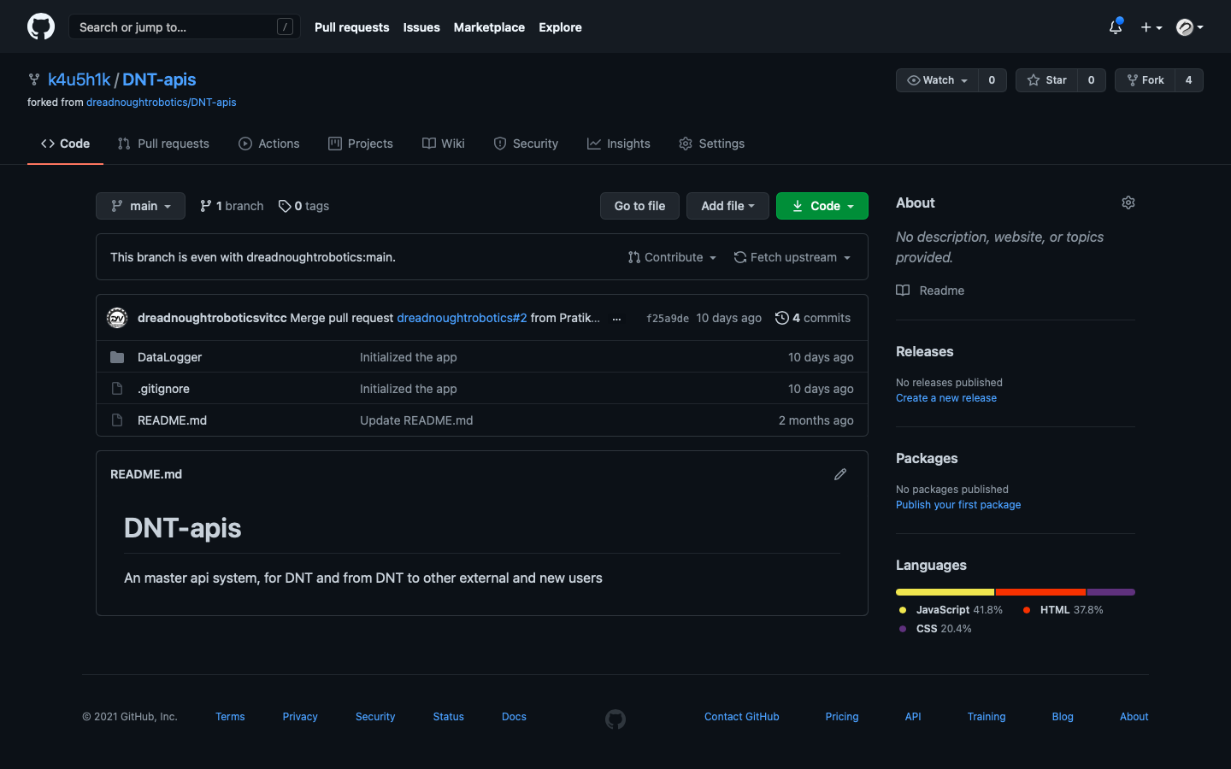Switch to the Wiki tab
The width and height of the screenshot is (1231, 769).
coord(444,144)
